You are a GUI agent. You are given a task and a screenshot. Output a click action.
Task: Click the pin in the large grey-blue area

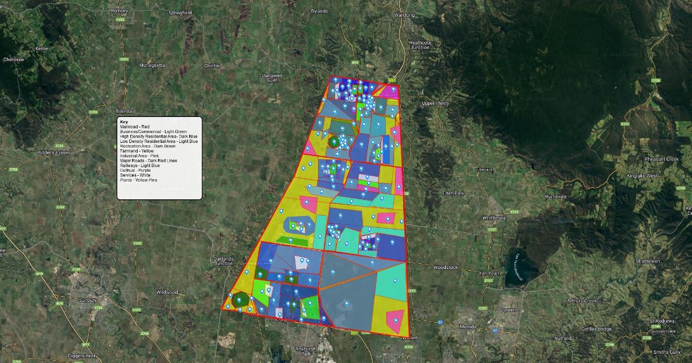(347, 302)
